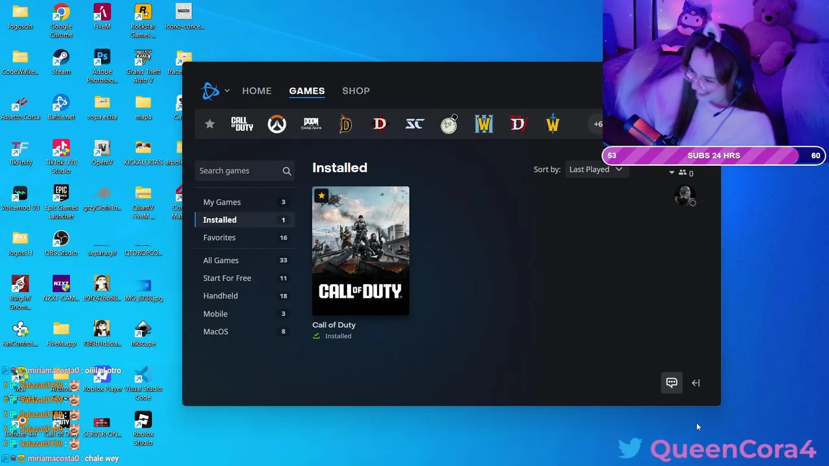829x466 pixels.
Task: Select the FiveM desktop shortcut
Action: point(102,17)
